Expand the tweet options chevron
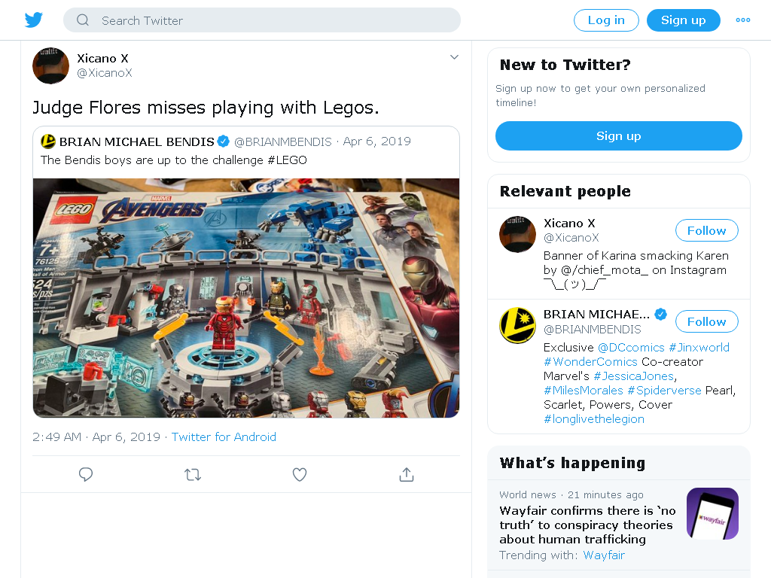 click(454, 57)
